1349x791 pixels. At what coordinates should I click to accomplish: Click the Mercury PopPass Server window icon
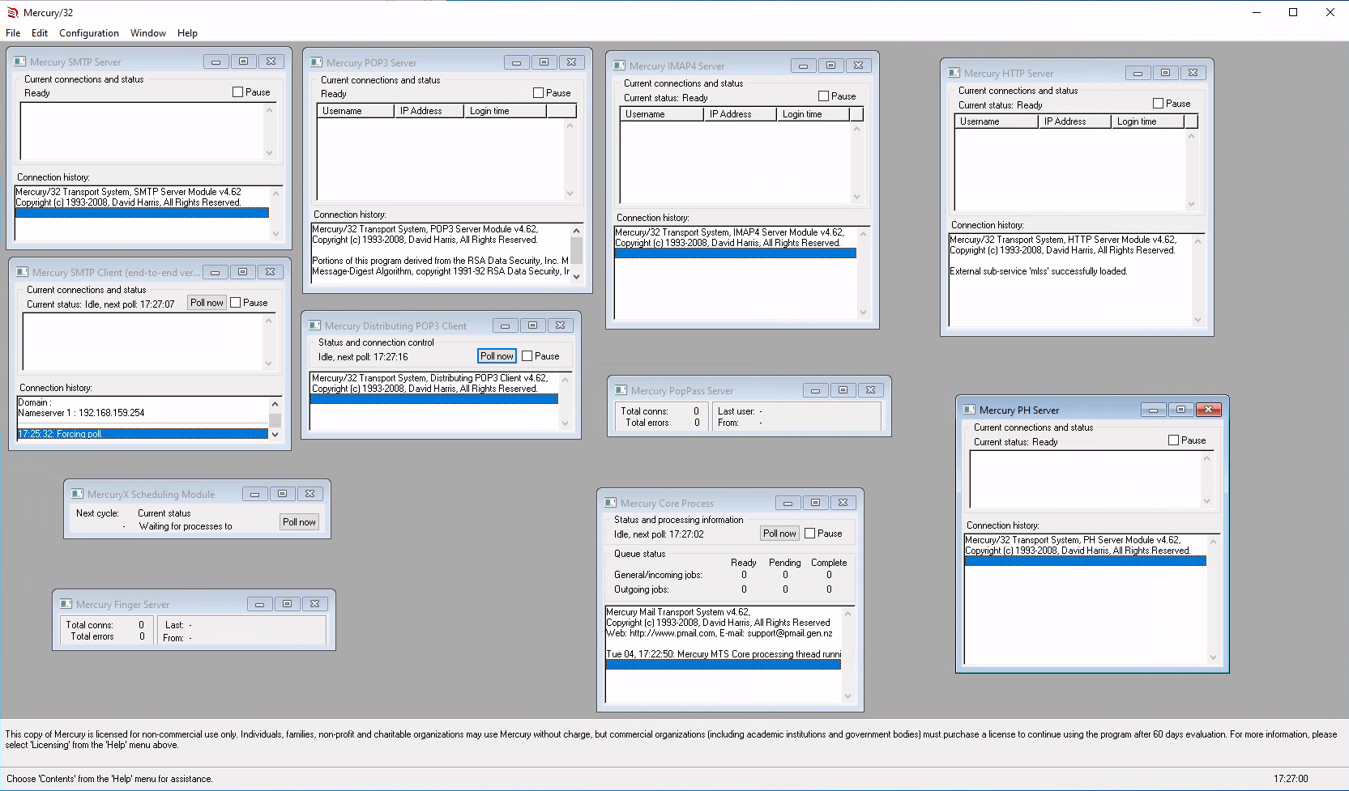tap(621, 390)
